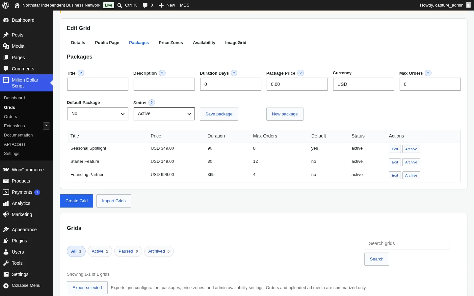Edit the Founding Partner package
The width and height of the screenshot is (474, 296).
click(395, 175)
